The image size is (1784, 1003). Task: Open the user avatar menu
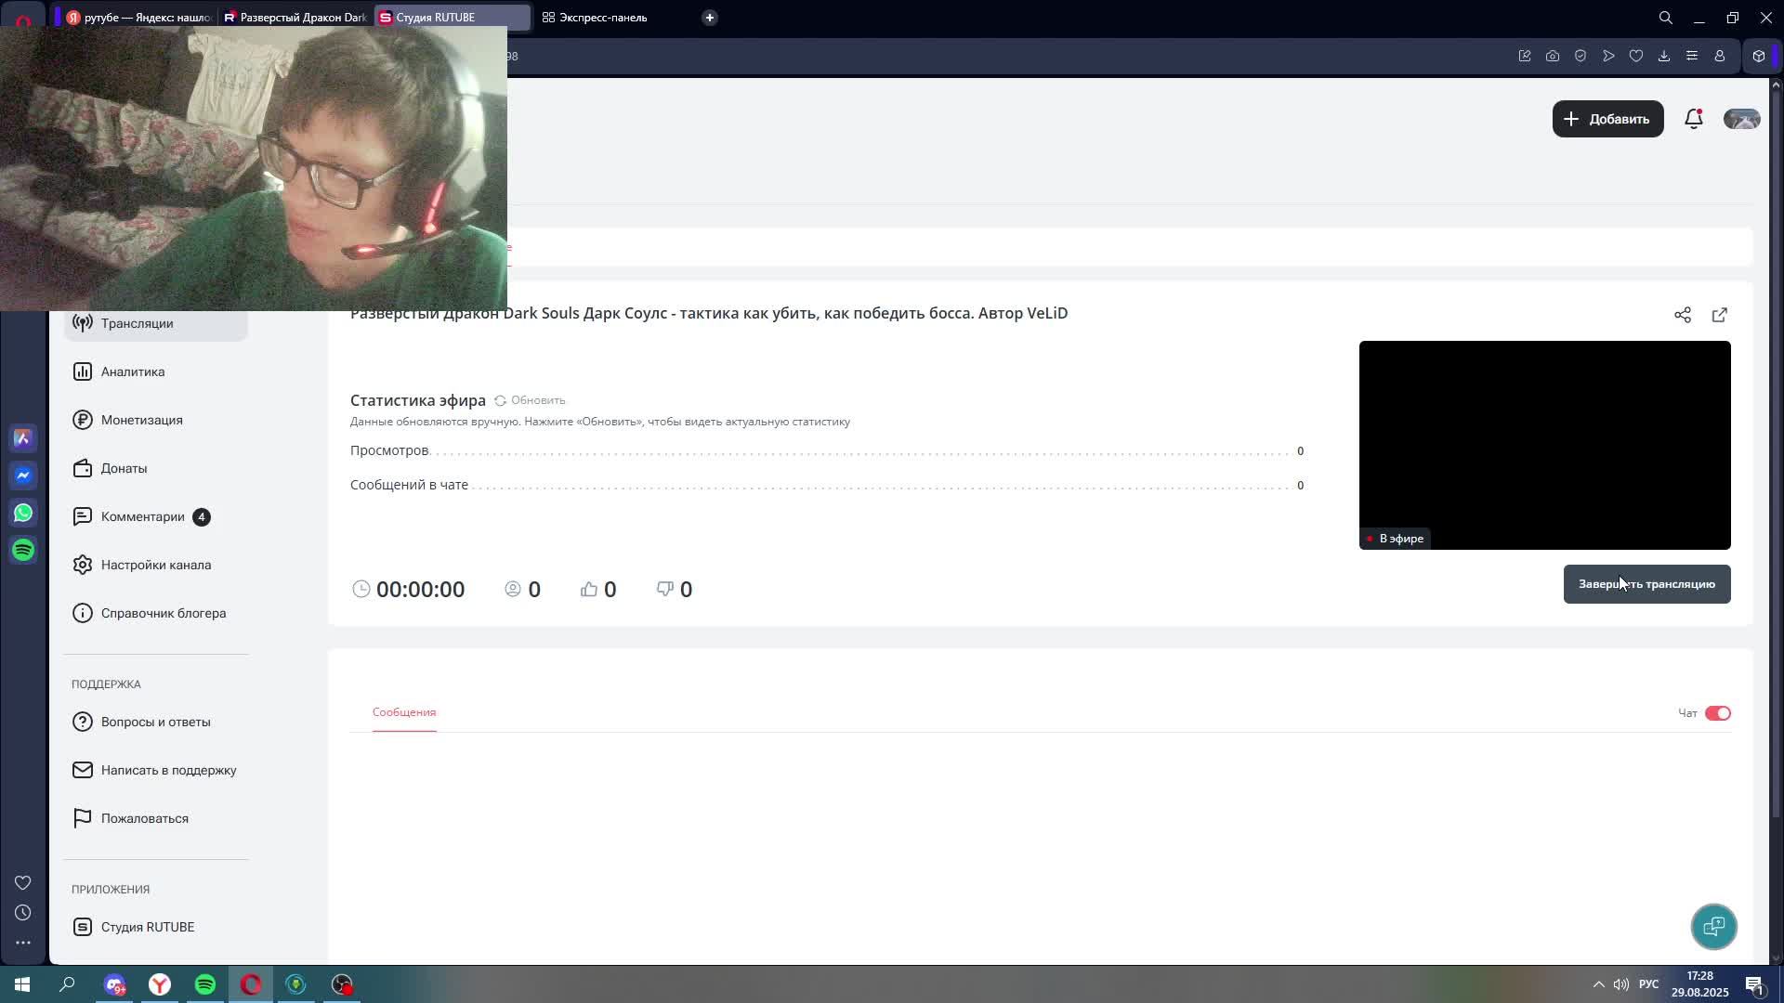[1741, 119]
